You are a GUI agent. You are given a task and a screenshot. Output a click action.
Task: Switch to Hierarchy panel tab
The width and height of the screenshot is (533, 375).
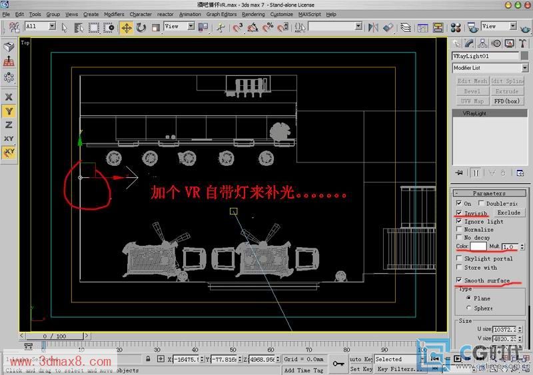point(482,43)
